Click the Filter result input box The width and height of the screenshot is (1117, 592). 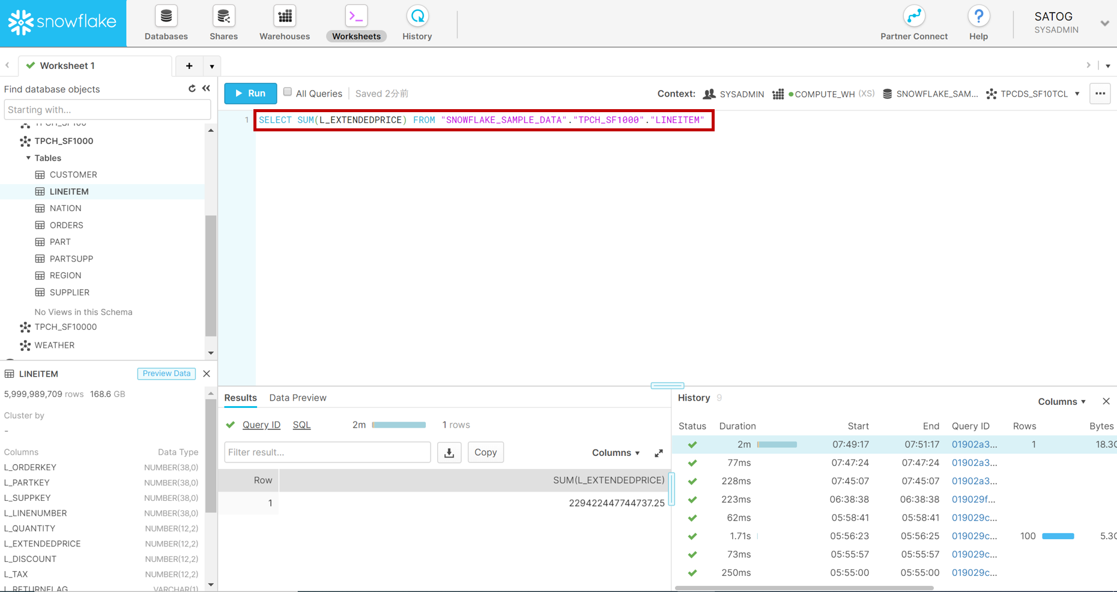coord(327,452)
